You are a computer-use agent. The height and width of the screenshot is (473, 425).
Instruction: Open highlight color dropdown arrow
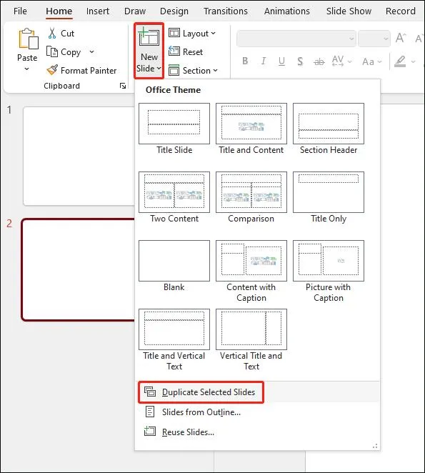click(x=413, y=61)
